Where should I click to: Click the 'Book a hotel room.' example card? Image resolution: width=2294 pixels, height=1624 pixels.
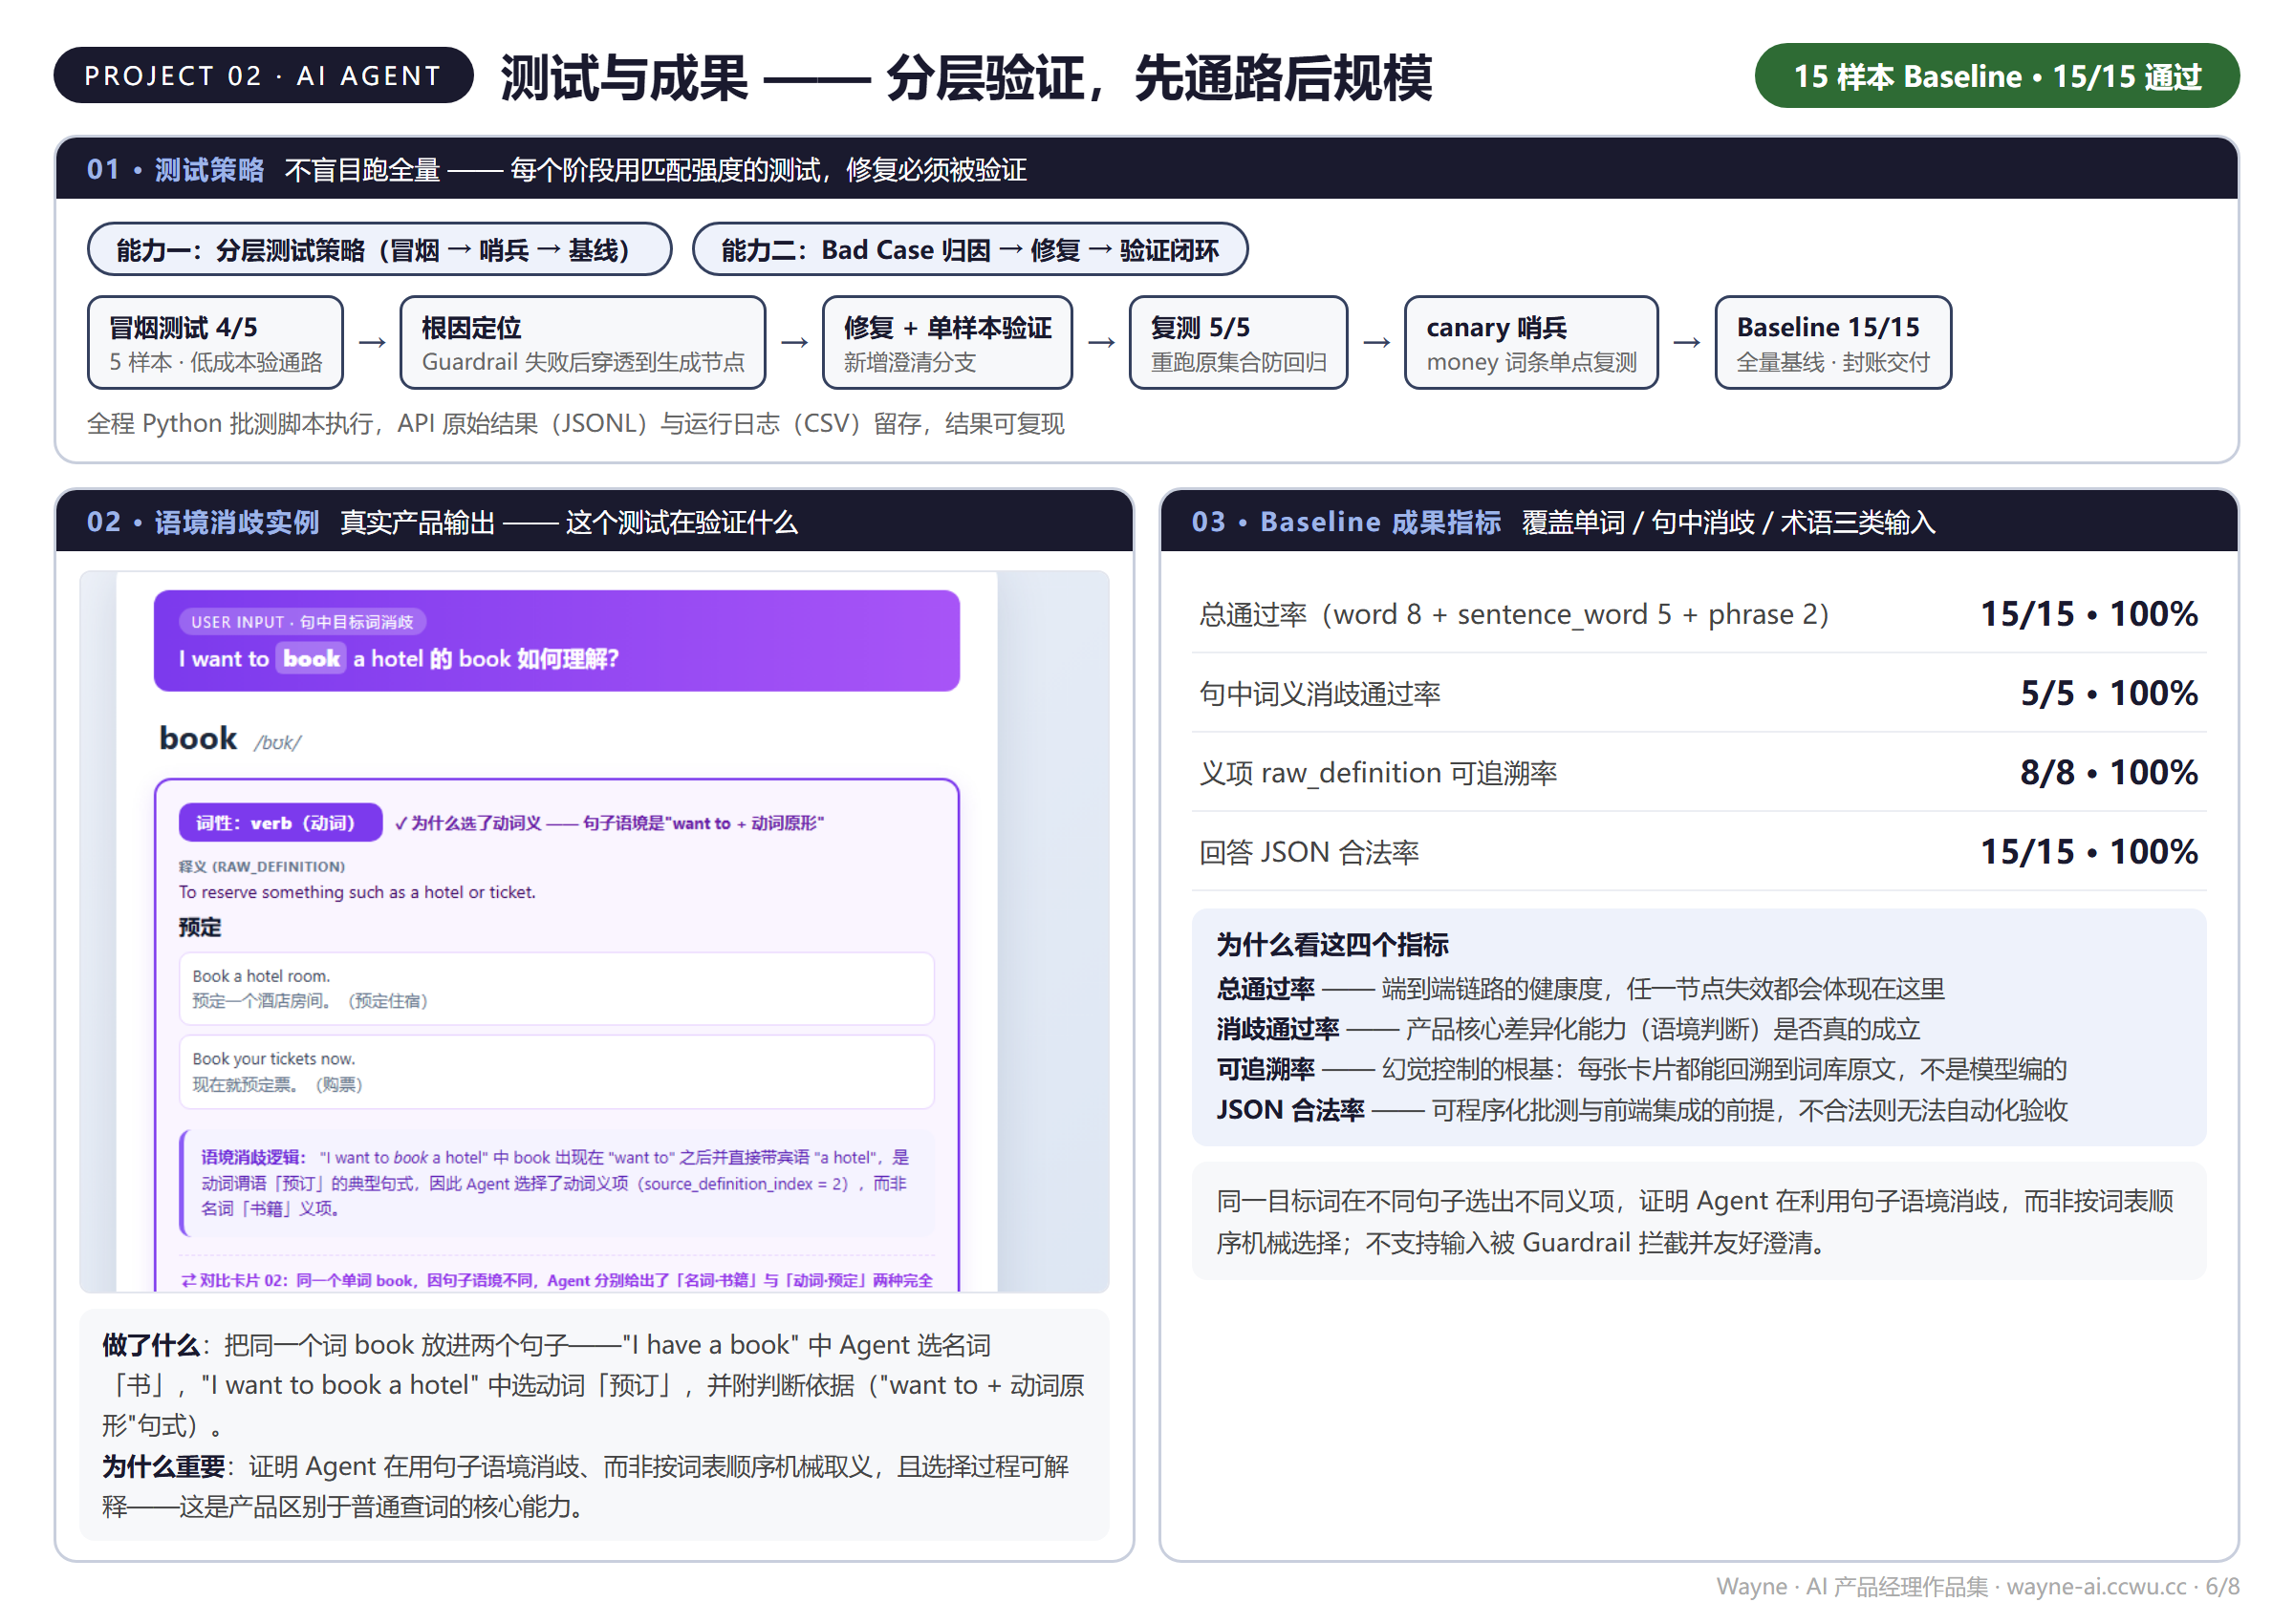pyautogui.click(x=556, y=989)
